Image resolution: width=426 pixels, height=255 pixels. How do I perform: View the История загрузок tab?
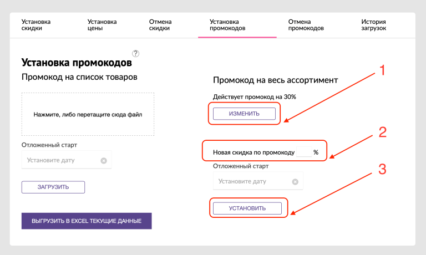(369, 25)
